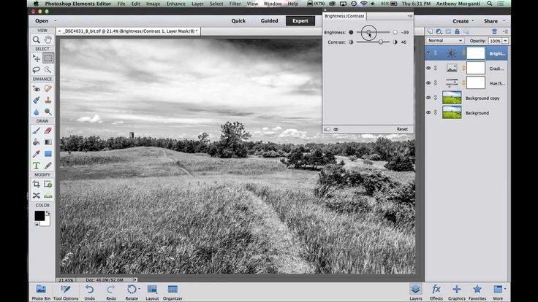Image resolution: width=538 pixels, height=302 pixels.
Task: Create a new layer with the panel icon
Action: (430, 31)
